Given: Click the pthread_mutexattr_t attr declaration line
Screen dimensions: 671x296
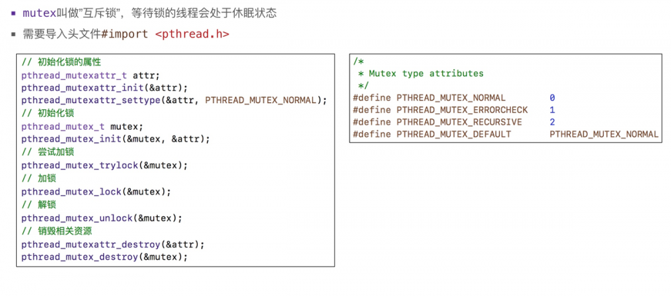Looking at the screenshot, I should [x=91, y=74].
